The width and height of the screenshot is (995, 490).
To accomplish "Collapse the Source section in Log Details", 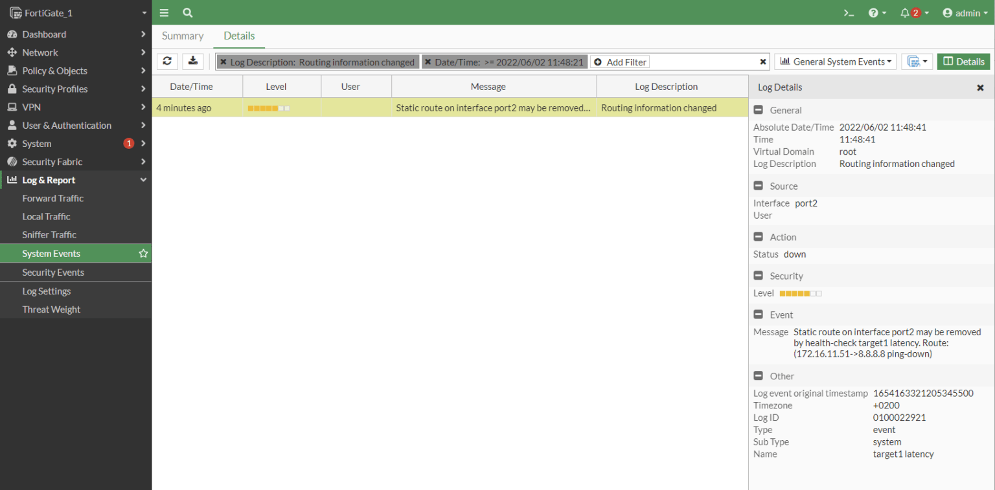I will pyautogui.click(x=758, y=186).
